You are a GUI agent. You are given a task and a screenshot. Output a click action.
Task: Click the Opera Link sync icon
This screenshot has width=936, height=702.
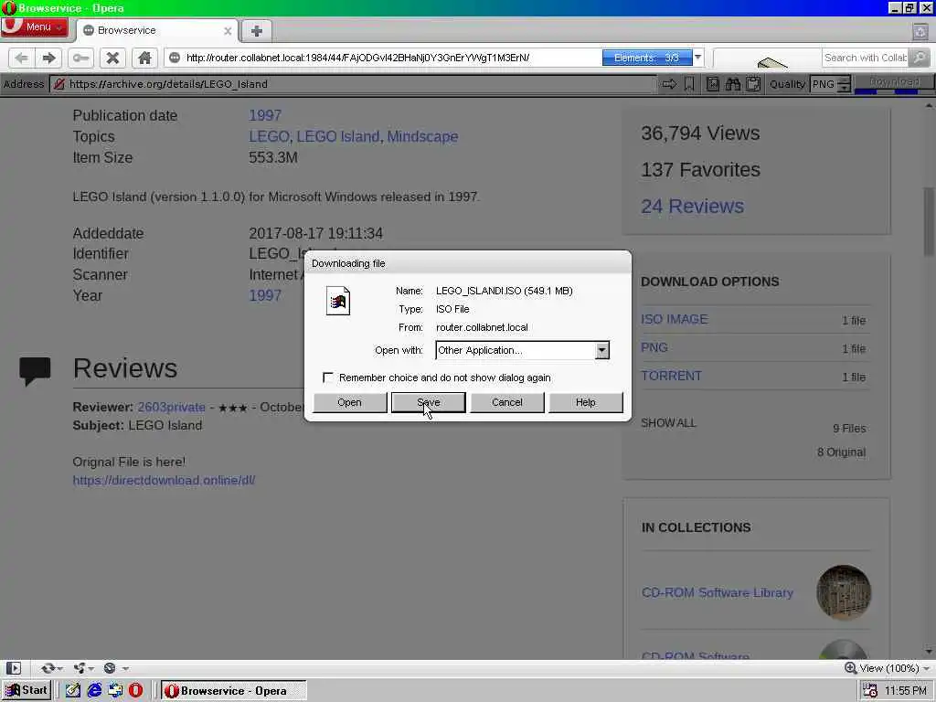(x=50, y=668)
